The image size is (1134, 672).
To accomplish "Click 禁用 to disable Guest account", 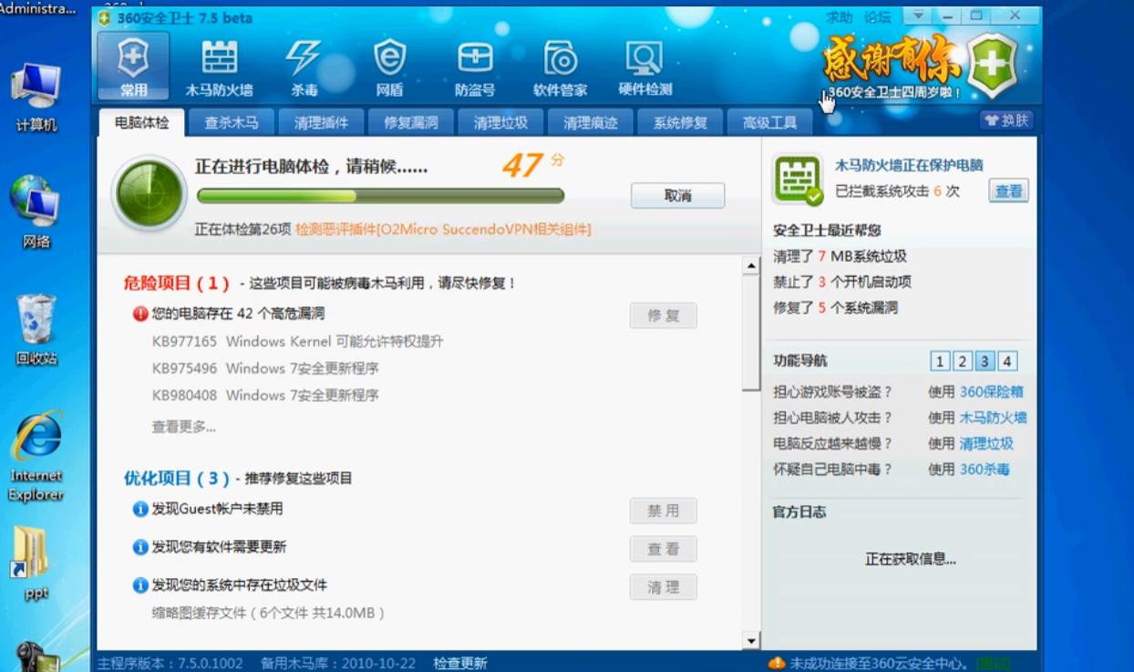I will (x=663, y=511).
